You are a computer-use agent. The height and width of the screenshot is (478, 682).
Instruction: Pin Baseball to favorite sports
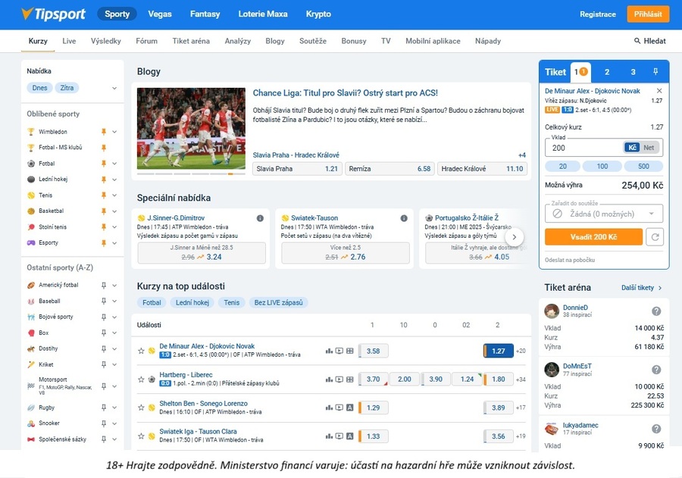(x=104, y=301)
